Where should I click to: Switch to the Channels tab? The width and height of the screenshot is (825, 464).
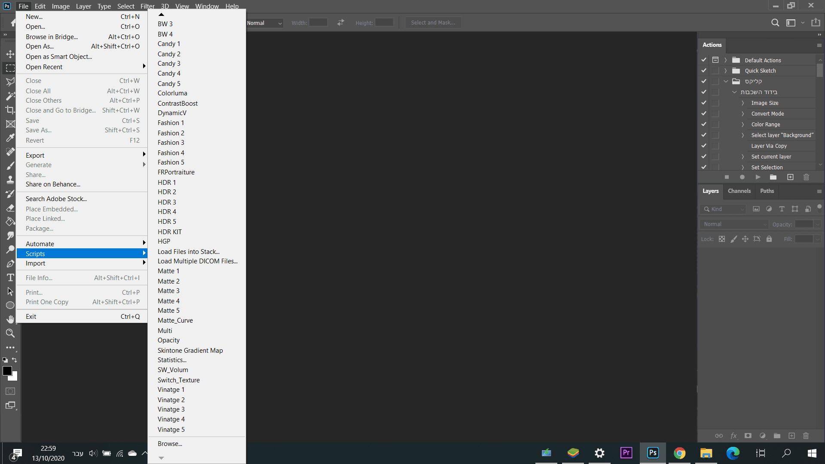coord(739,191)
